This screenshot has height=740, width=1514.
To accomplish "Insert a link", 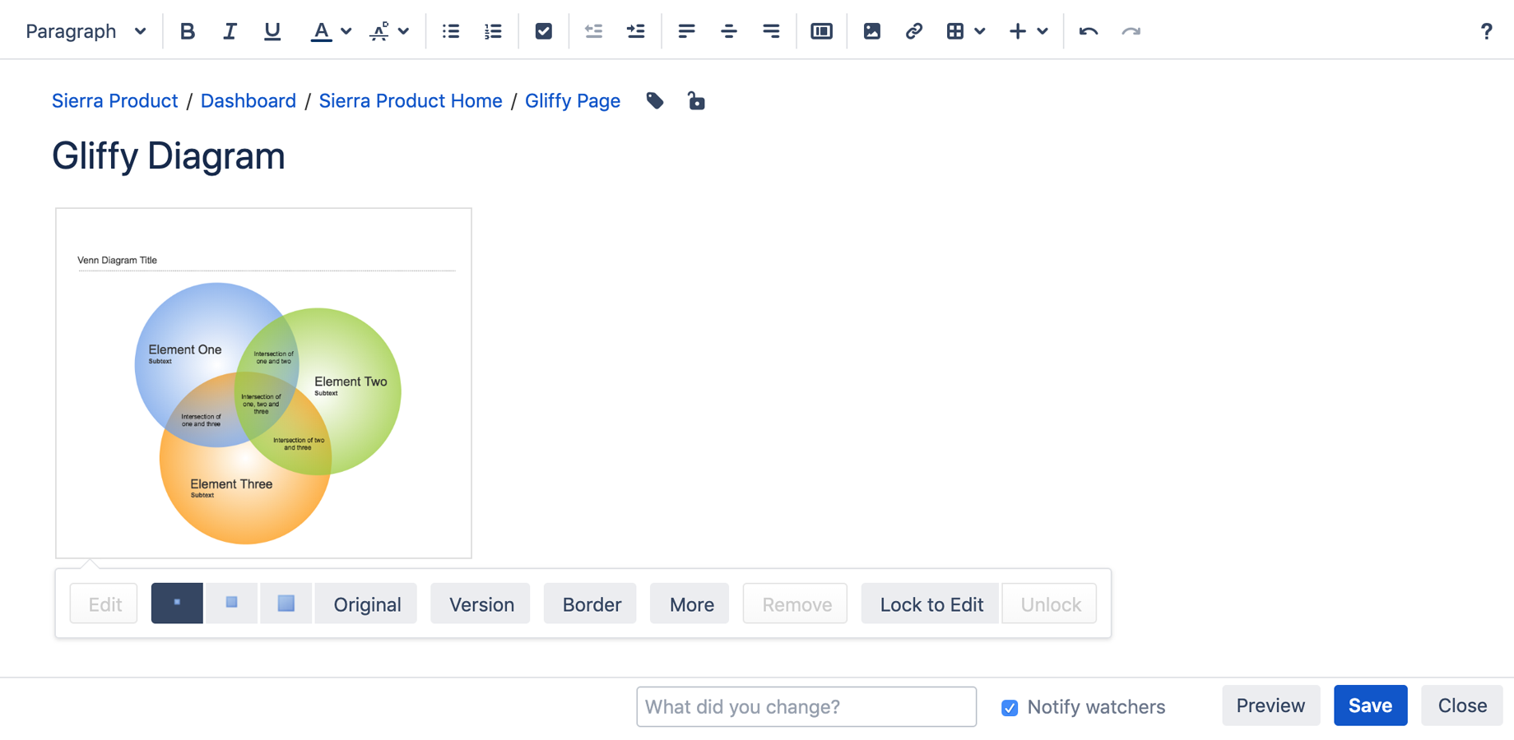I will [914, 31].
